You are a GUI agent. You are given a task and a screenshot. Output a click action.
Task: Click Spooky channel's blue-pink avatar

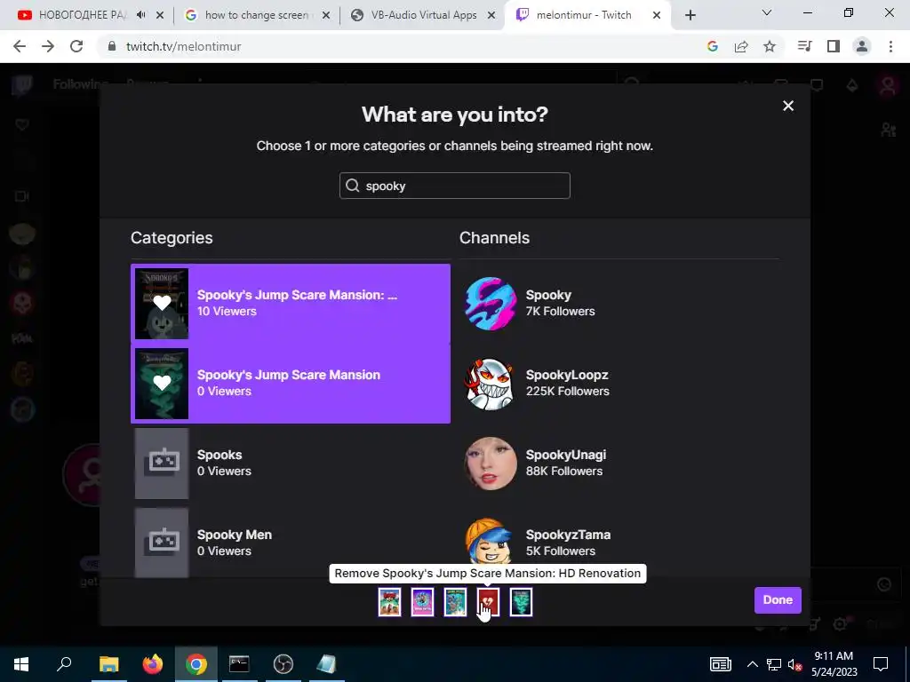pyautogui.click(x=491, y=304)
